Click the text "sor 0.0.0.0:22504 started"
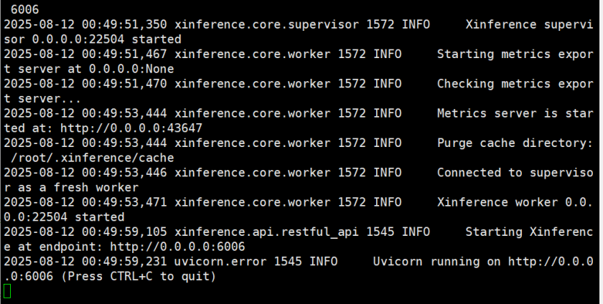603x304 pixels. pyautogui.click(x=93, y=39)
